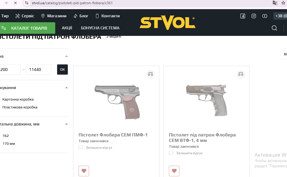Add СЕМ ВТФ-1 to favorites heart
The height and width of the screenshot is (177, 287).
coord(174,171)
